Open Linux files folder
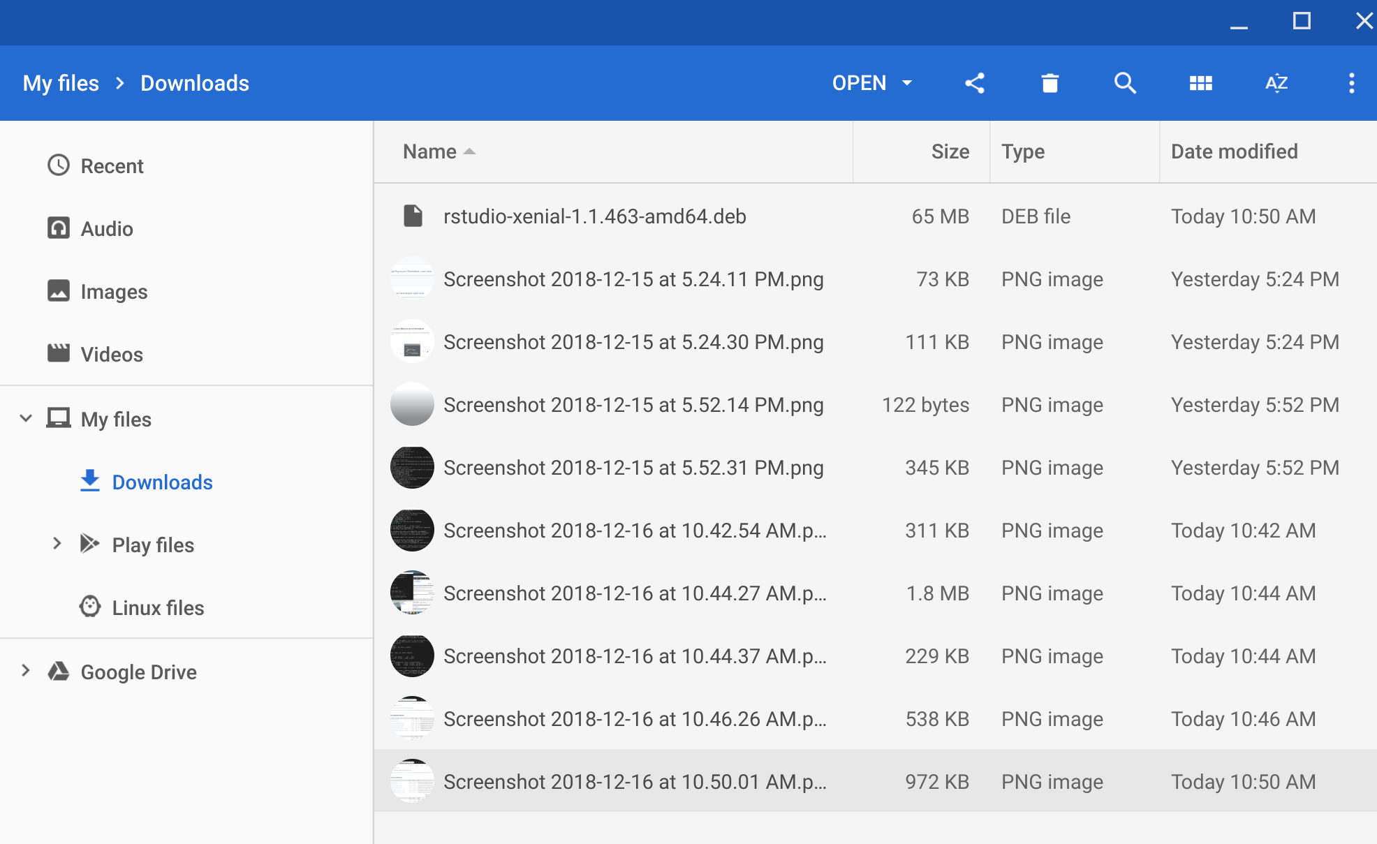This screenshot has width=1377, height=844. click(x=158, y=608)
